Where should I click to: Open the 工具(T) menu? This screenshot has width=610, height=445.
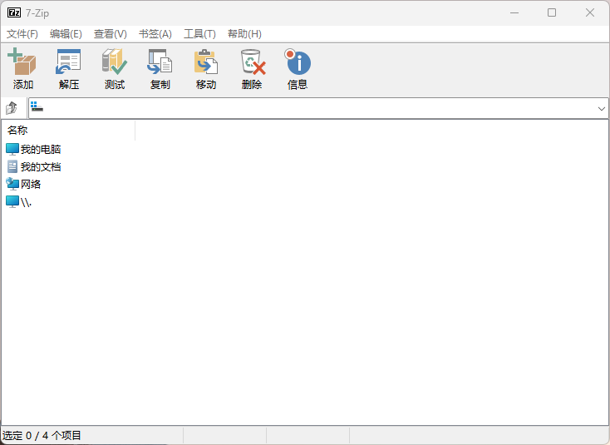[199, 34]
